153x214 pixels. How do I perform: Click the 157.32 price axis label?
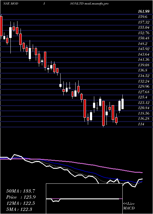click(x=144, y=22)
